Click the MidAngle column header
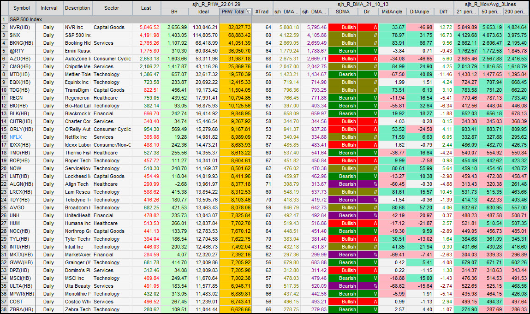 pos(392,12)
